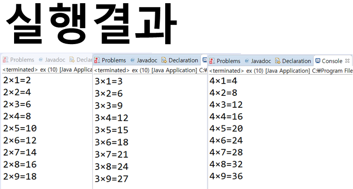Open the Declaration tab in the 3× table panel
Viewport: 353px width, 189px height.
click(180, 60)
